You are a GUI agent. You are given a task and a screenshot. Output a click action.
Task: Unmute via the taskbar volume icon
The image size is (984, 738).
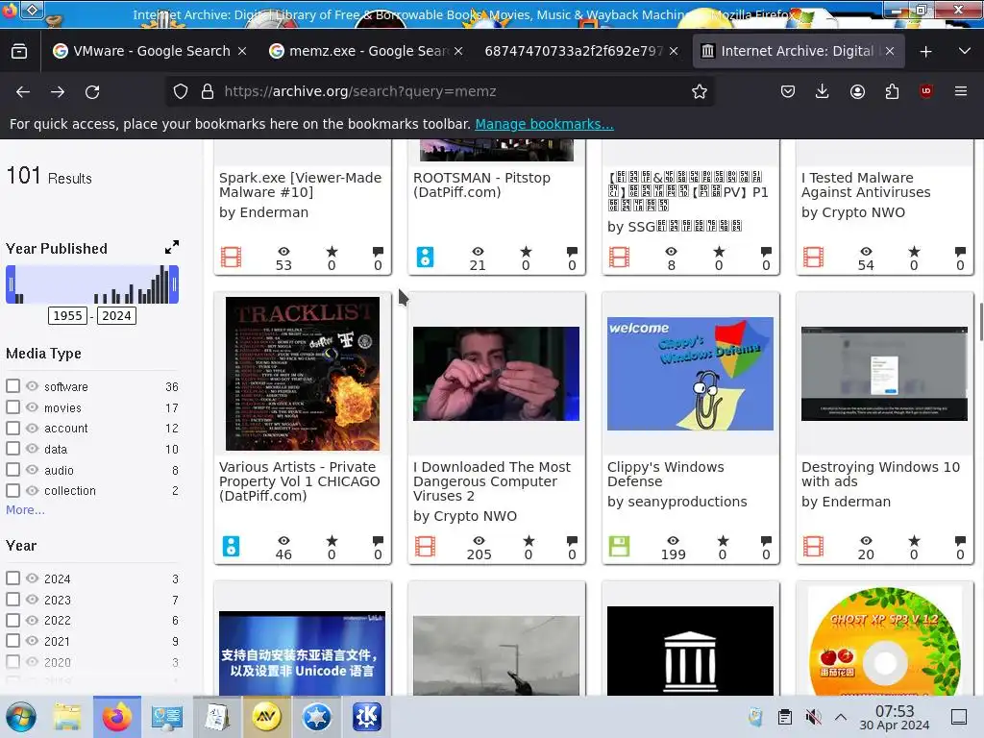(x=814, y=717)
